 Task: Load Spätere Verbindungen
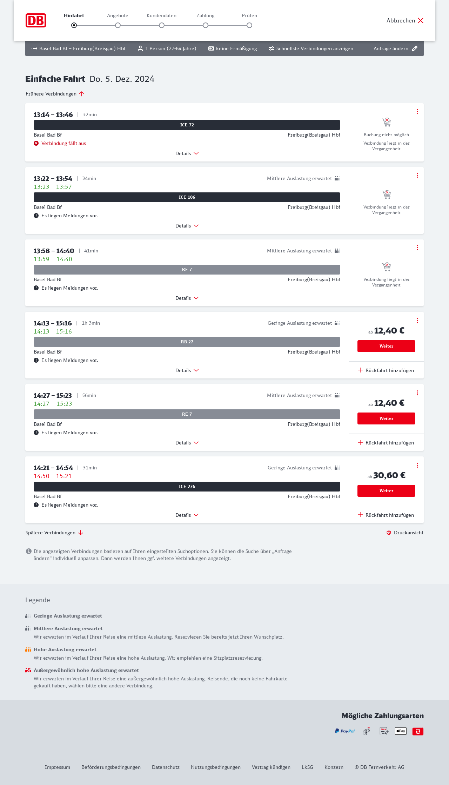tap(54, 533)
